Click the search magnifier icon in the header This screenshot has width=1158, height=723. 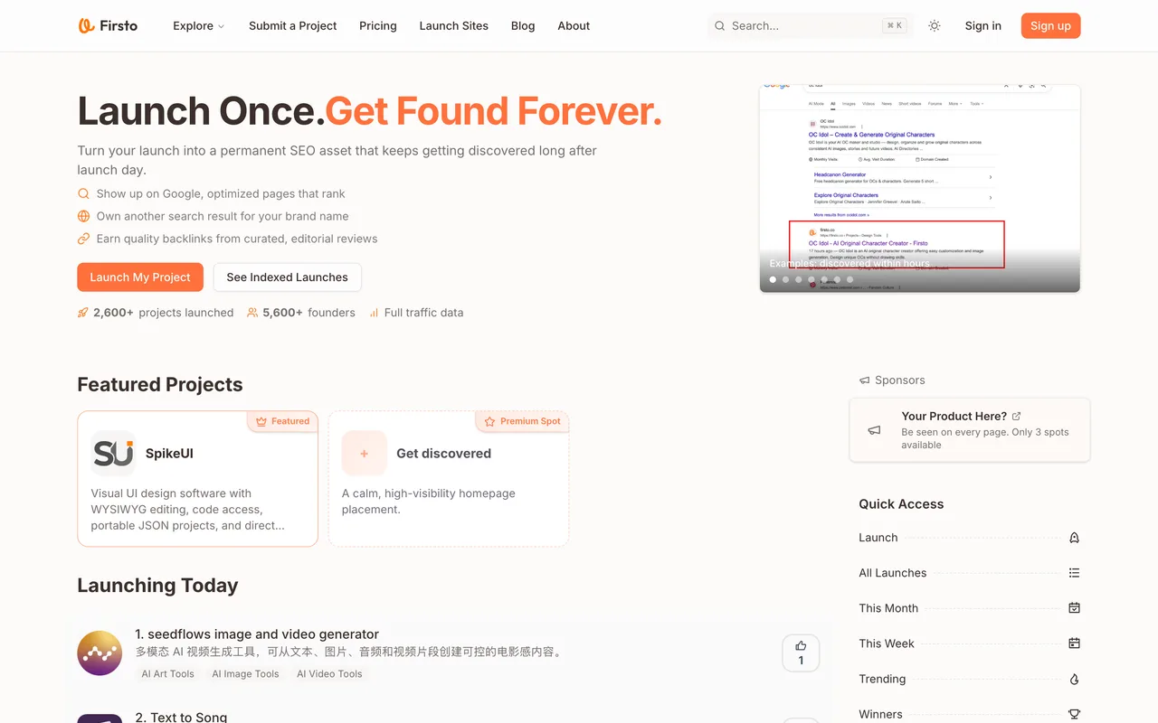(720, 26)
